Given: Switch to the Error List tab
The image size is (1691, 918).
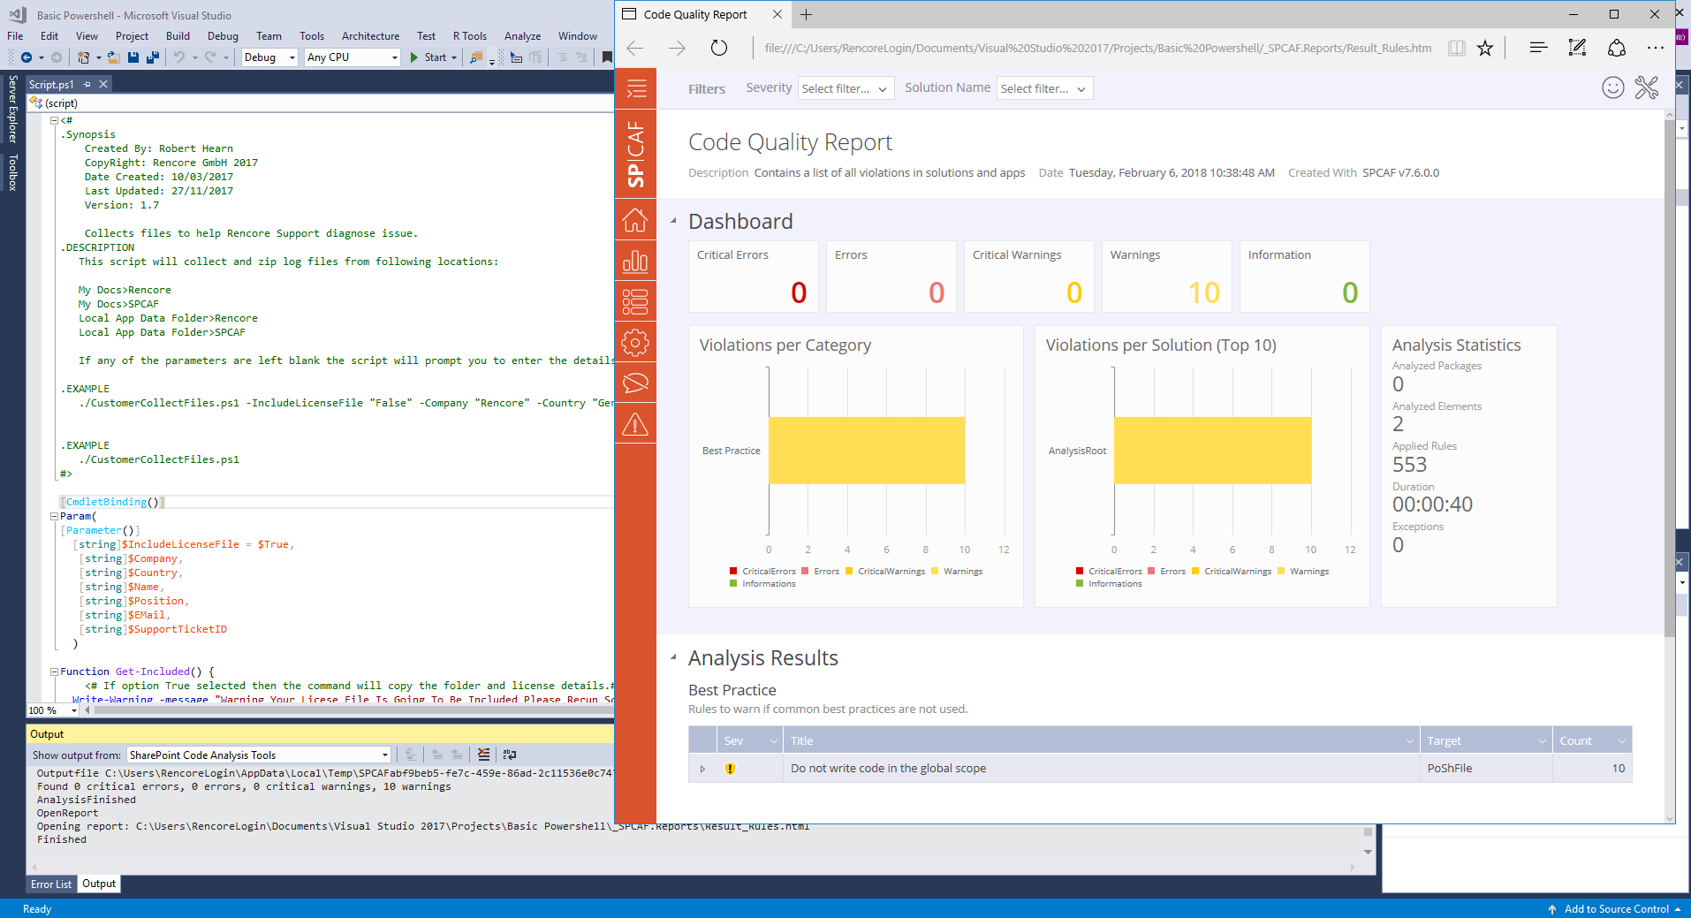Looking at the screenshot, I should coord(50,884).
